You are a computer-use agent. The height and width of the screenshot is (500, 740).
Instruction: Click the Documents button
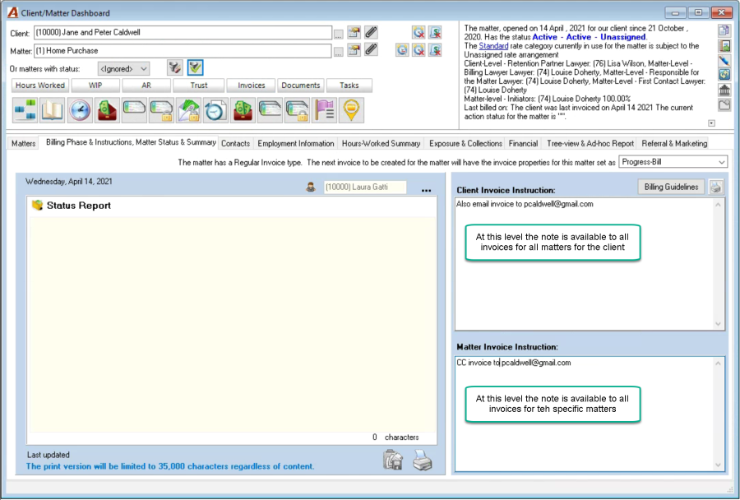click(301, 86)
